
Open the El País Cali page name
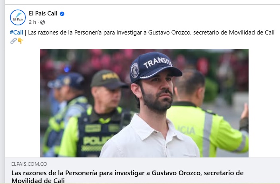(43, 13)
